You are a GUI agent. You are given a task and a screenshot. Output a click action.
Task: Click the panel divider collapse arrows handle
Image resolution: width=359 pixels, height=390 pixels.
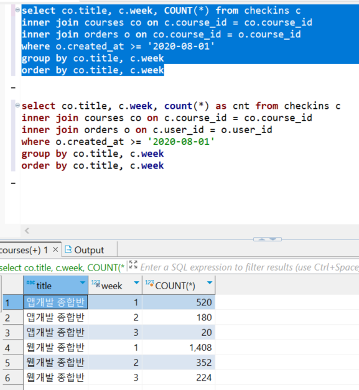[268, 239]
